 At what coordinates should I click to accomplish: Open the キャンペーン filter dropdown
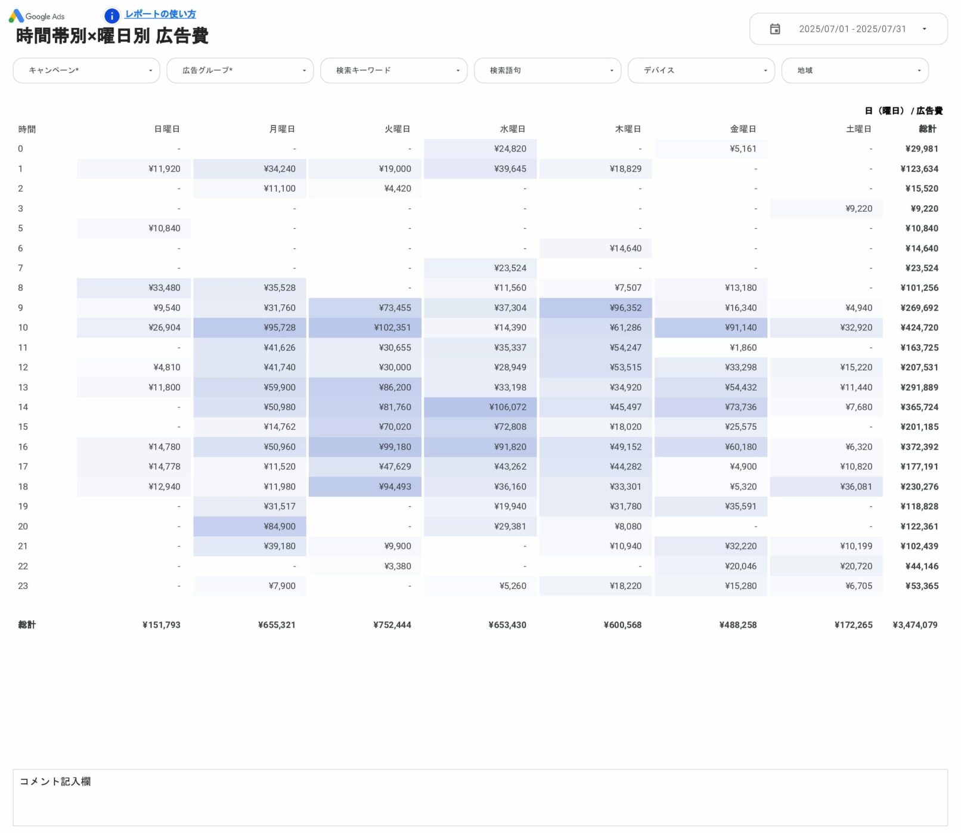point(86,70)
